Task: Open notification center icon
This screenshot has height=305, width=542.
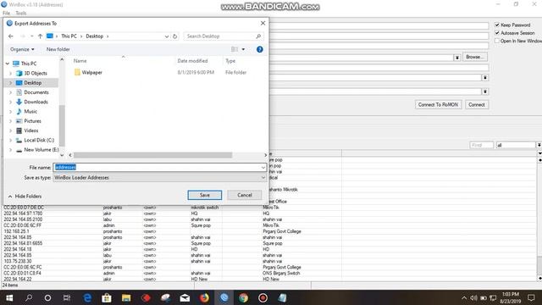Action: coord(531,297)
